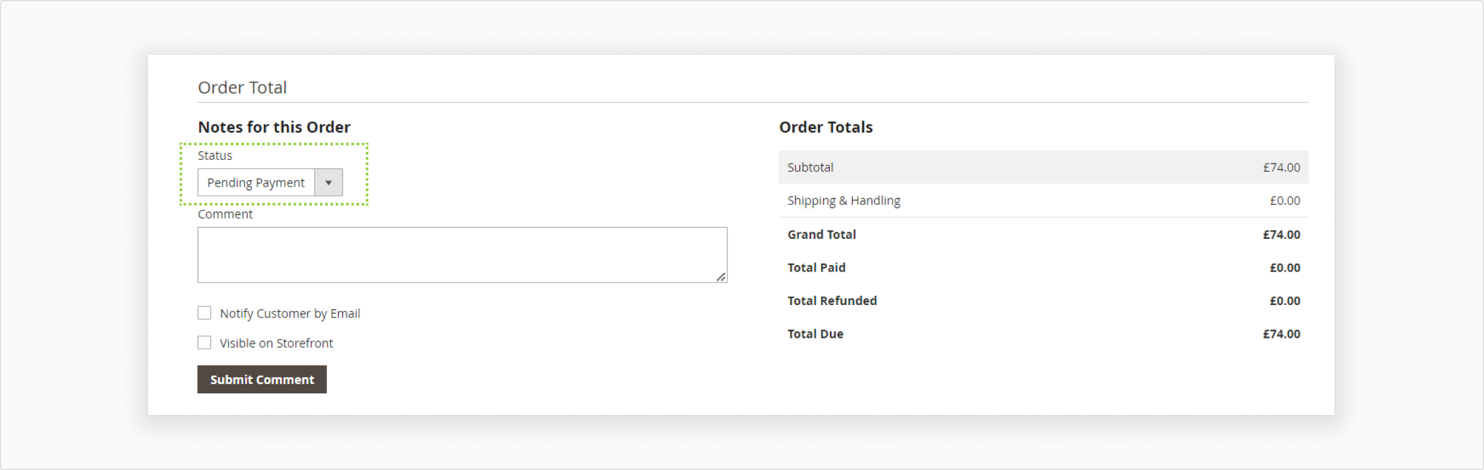Click the Comment field label
The image size is (1484, 470).
point(225,214)
